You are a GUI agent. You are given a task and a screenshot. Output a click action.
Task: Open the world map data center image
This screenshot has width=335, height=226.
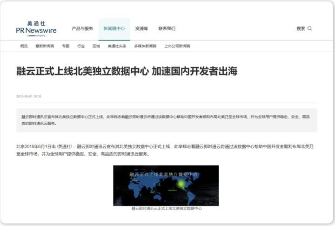pyautogui.click(x=166, y=185)
